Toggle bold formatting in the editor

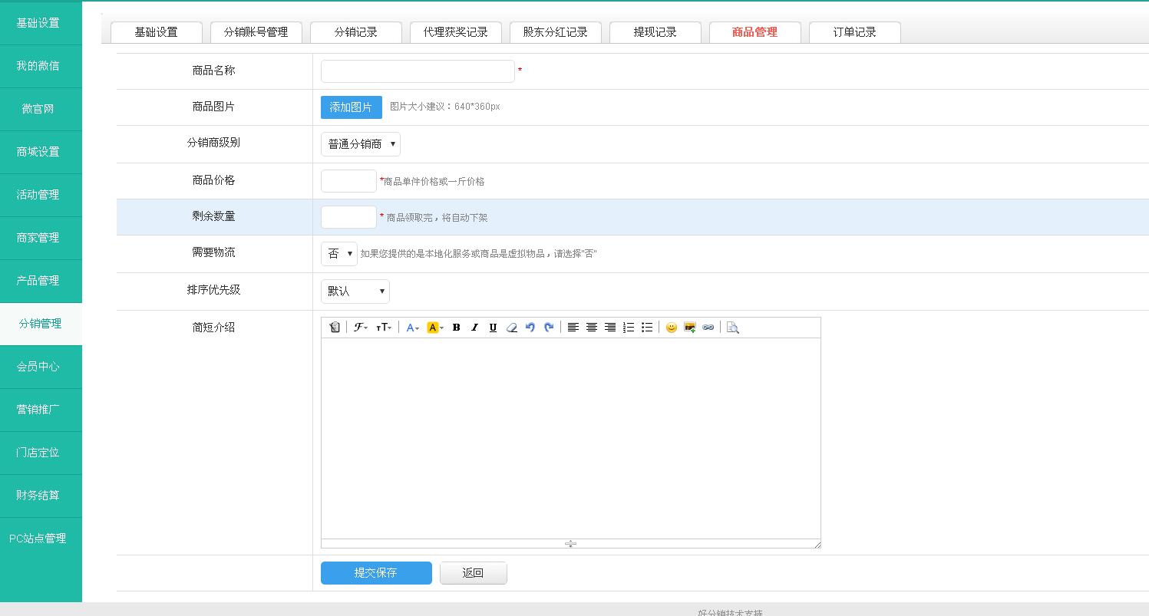click(x=456, y=328)
